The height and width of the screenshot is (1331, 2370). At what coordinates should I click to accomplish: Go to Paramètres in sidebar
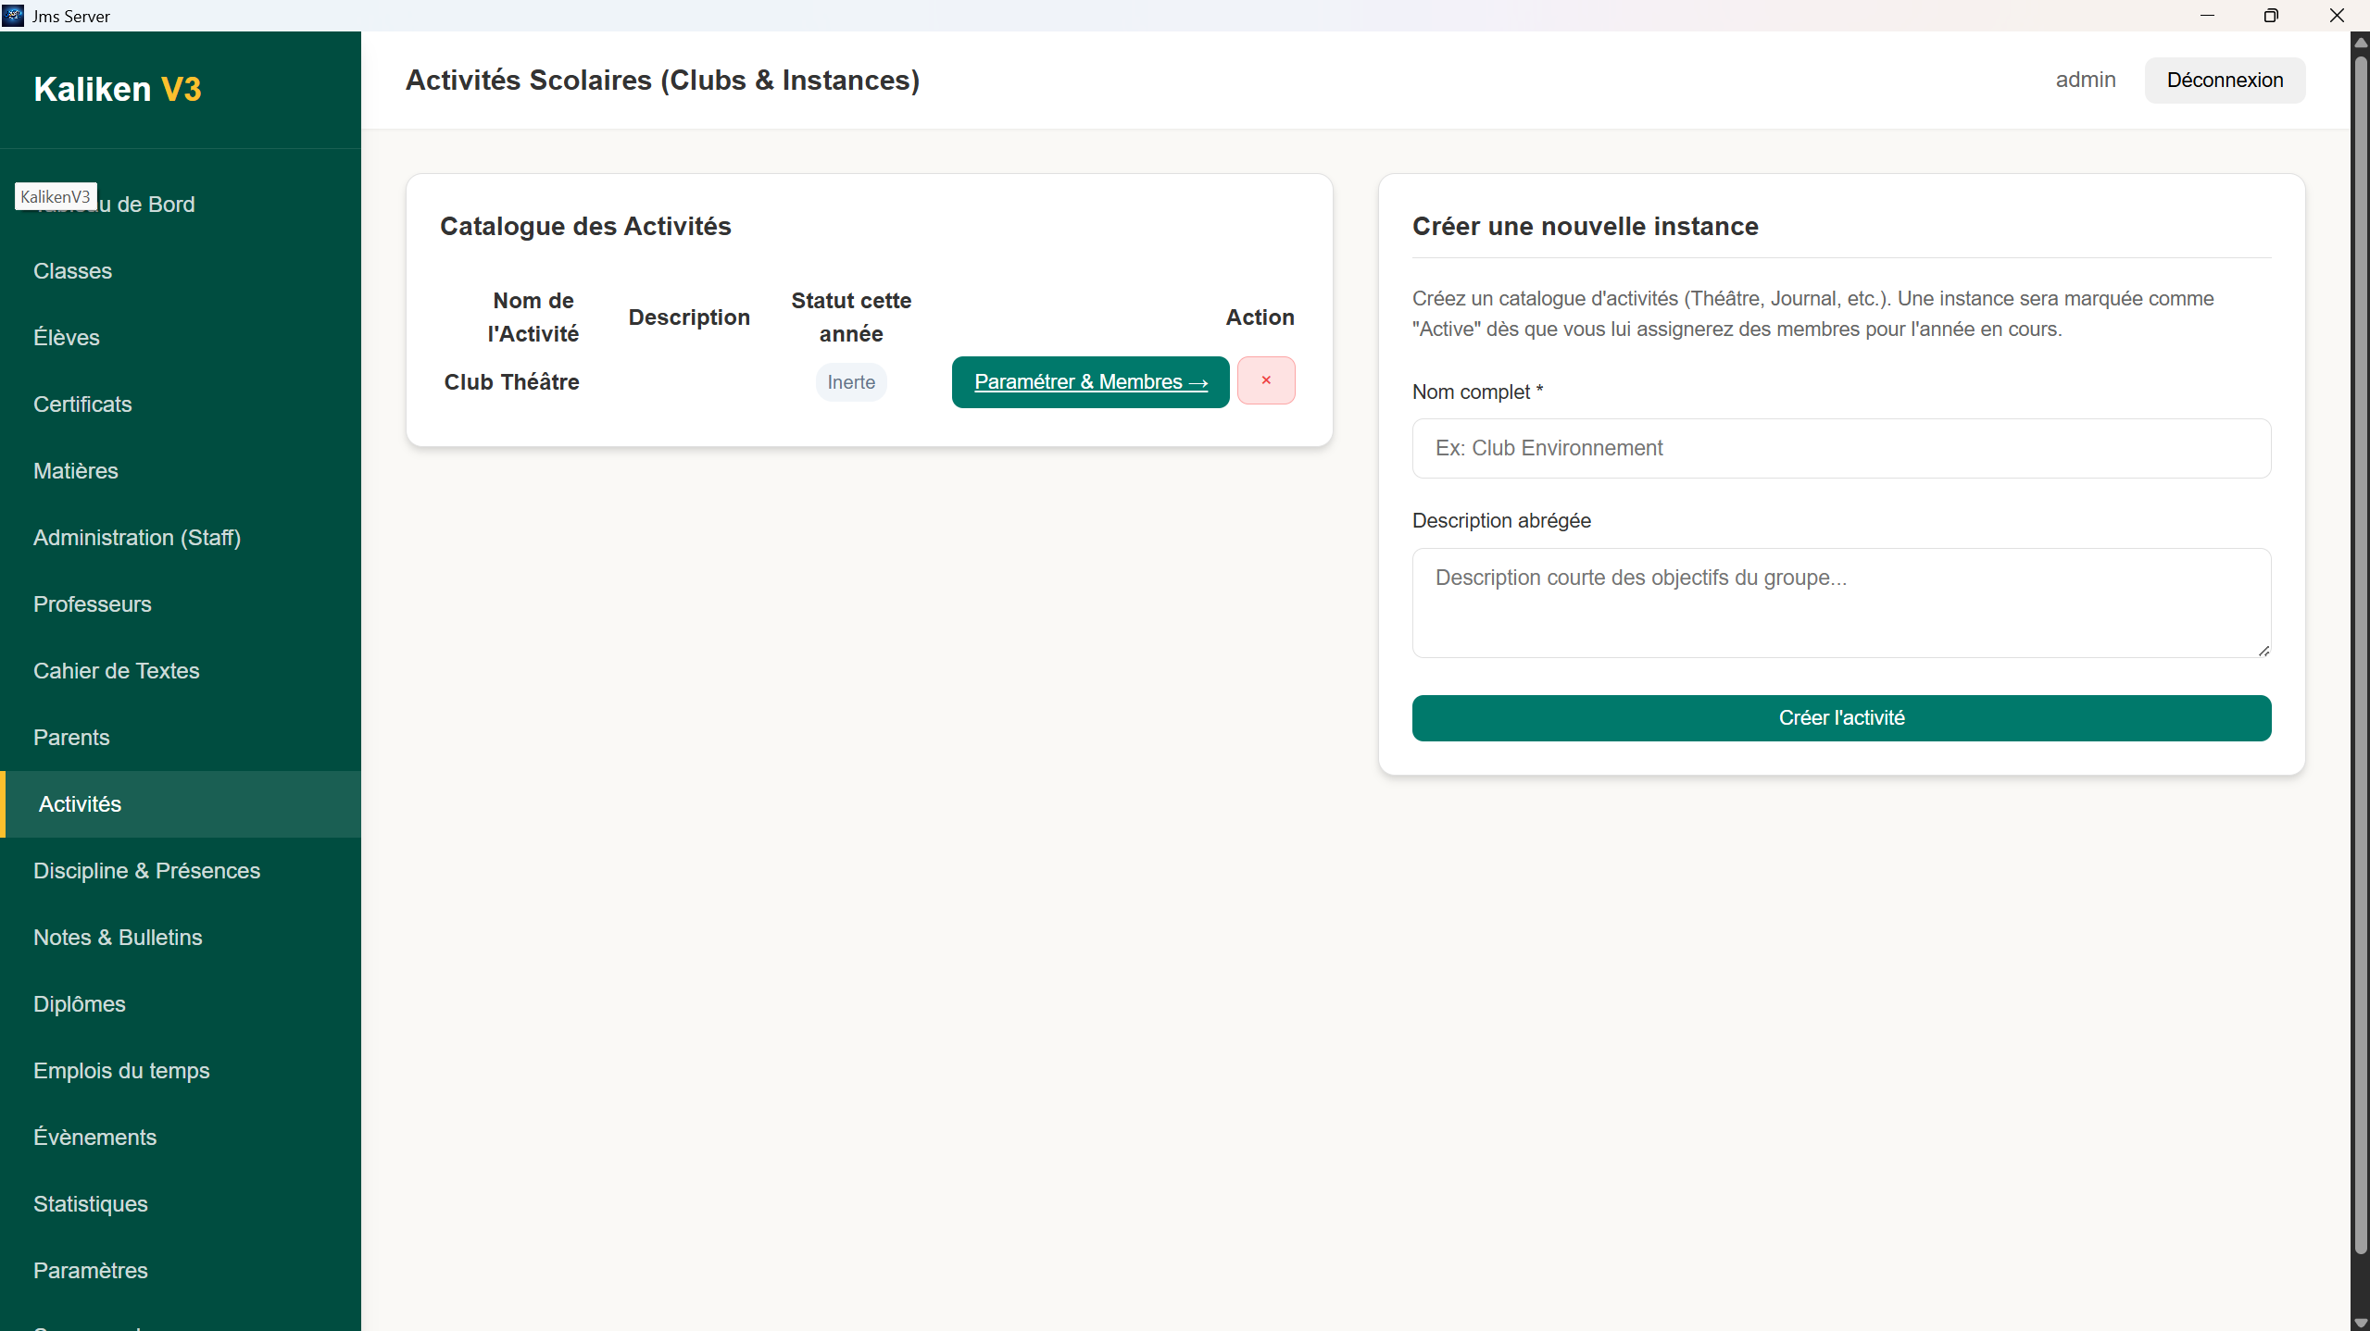coord(91,1271)
